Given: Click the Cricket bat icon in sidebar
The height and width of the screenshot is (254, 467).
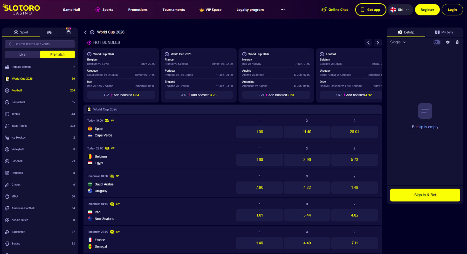Looking at the screenshot, I should click(7, 185).
